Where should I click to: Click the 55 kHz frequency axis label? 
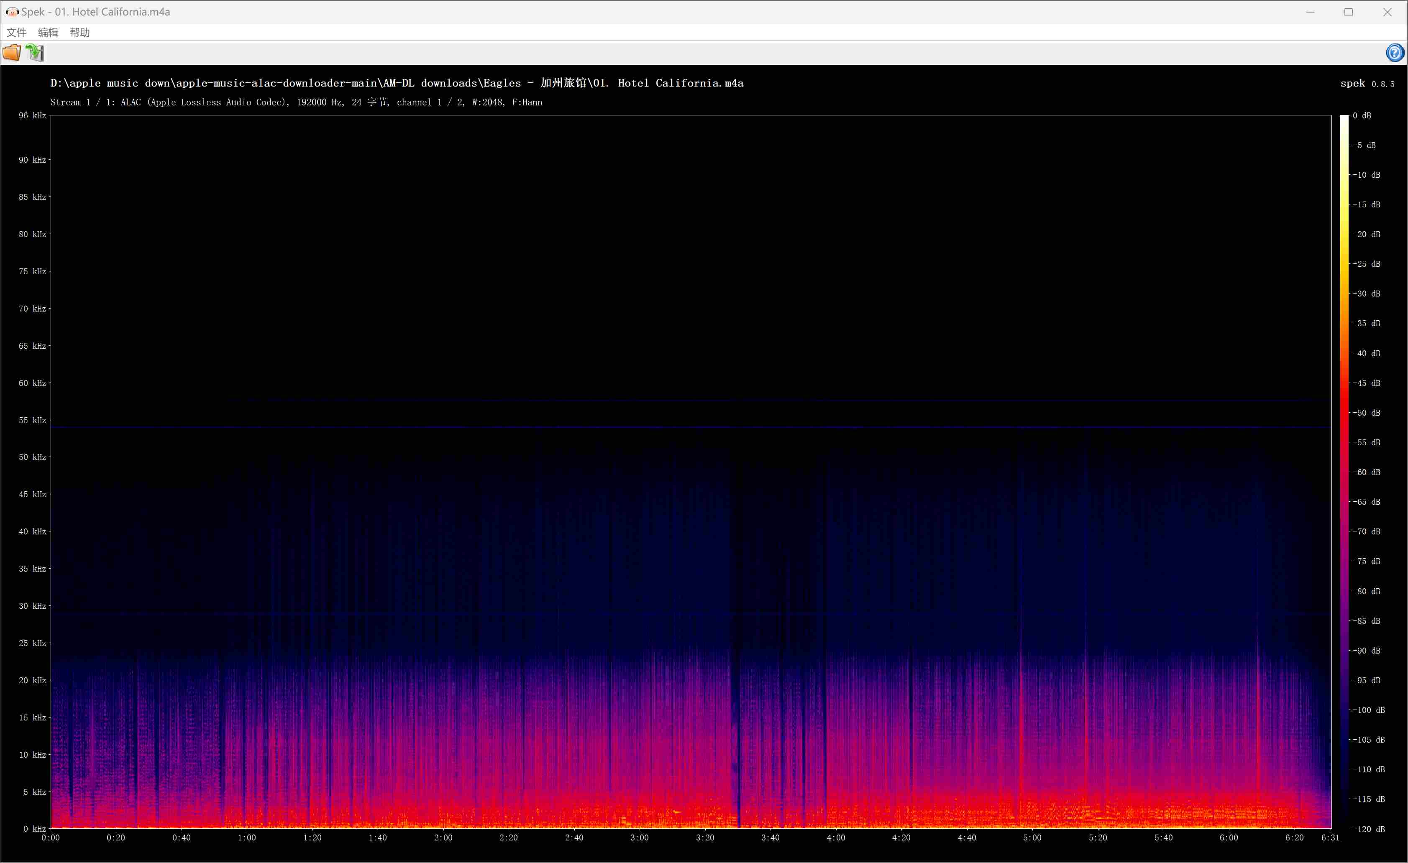point(32,420)
